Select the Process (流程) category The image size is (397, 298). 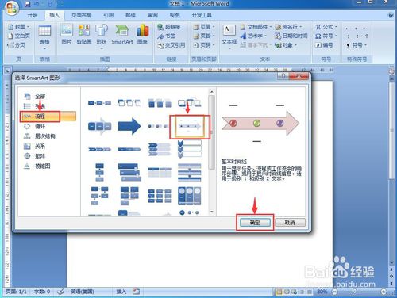tap(48, 117)
